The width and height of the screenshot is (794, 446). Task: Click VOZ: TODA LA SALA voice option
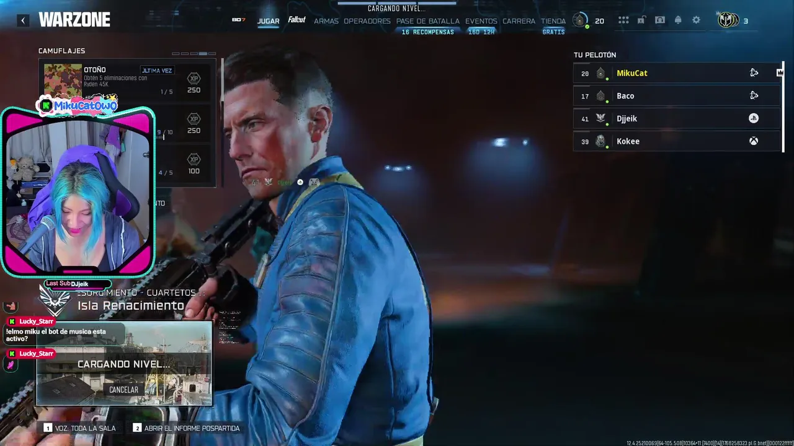click(79, 428)
